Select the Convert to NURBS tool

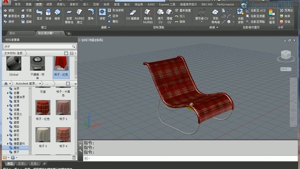pos(148,16)
